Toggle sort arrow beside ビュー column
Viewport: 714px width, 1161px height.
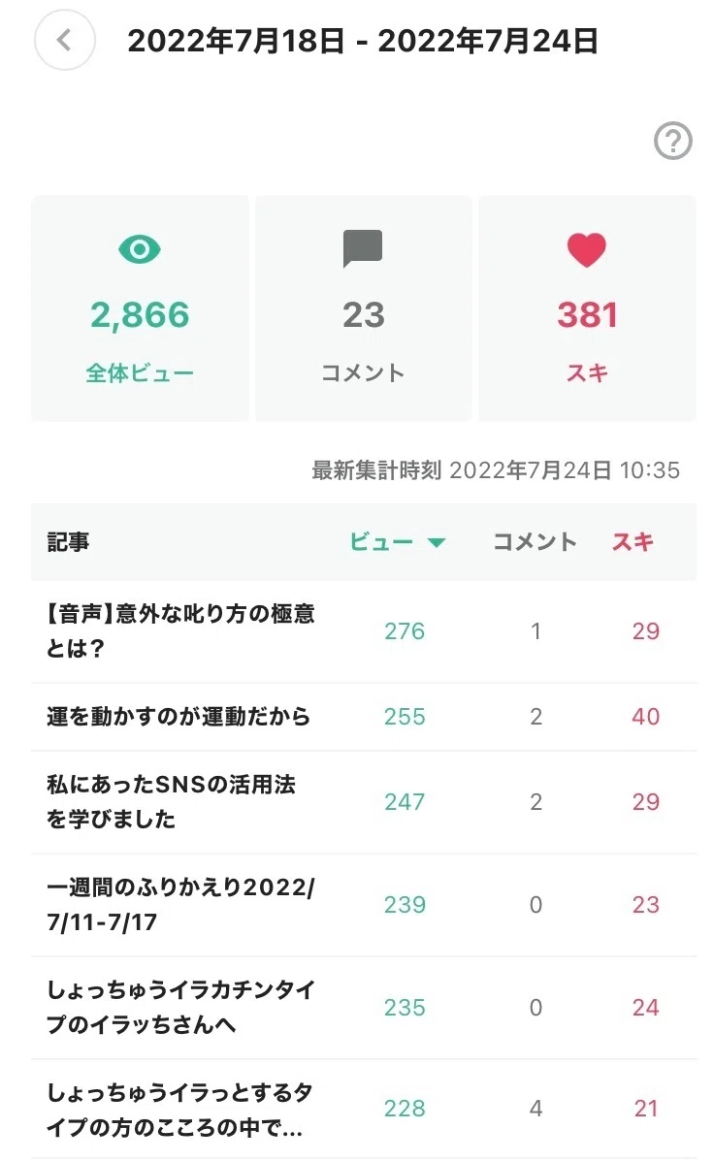[437, 543]
